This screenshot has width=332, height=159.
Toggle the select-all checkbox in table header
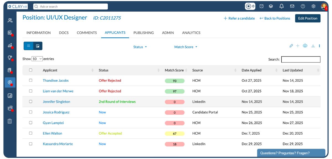tap(31, 70)
